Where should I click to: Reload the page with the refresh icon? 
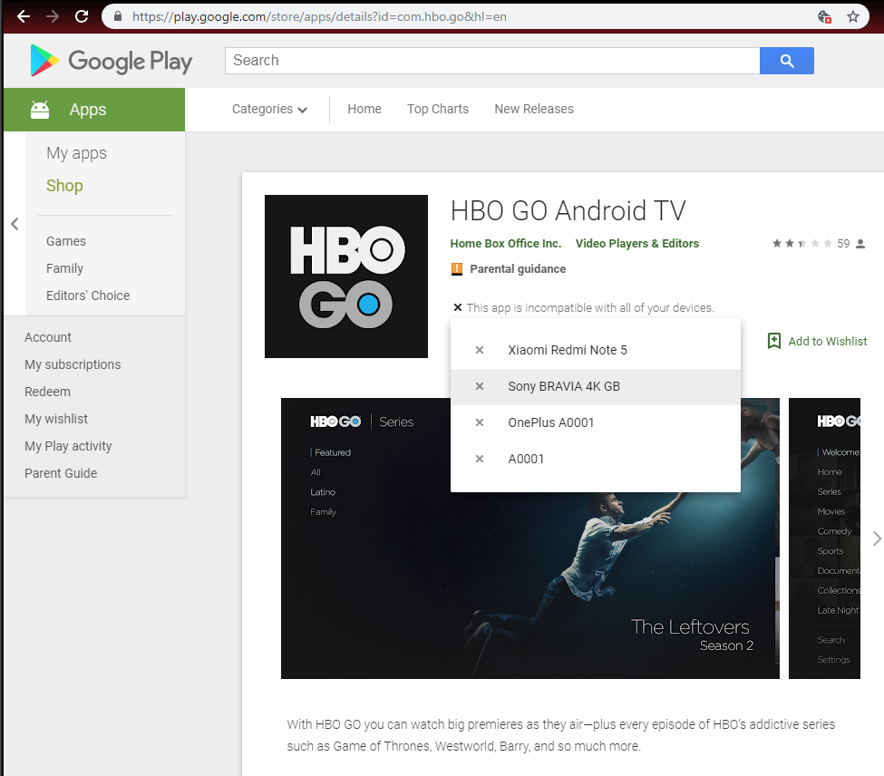pos(82,16)
